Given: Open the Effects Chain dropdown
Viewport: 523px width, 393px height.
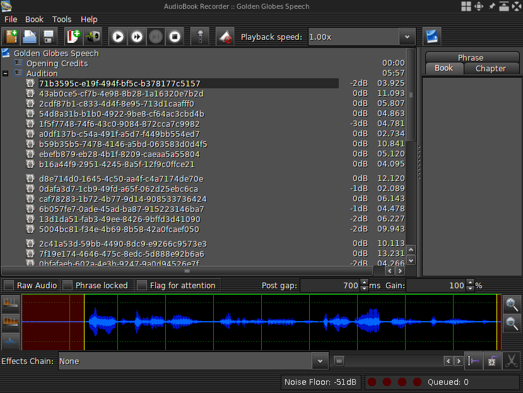Looking at the screenshot, I should point(320,361).
